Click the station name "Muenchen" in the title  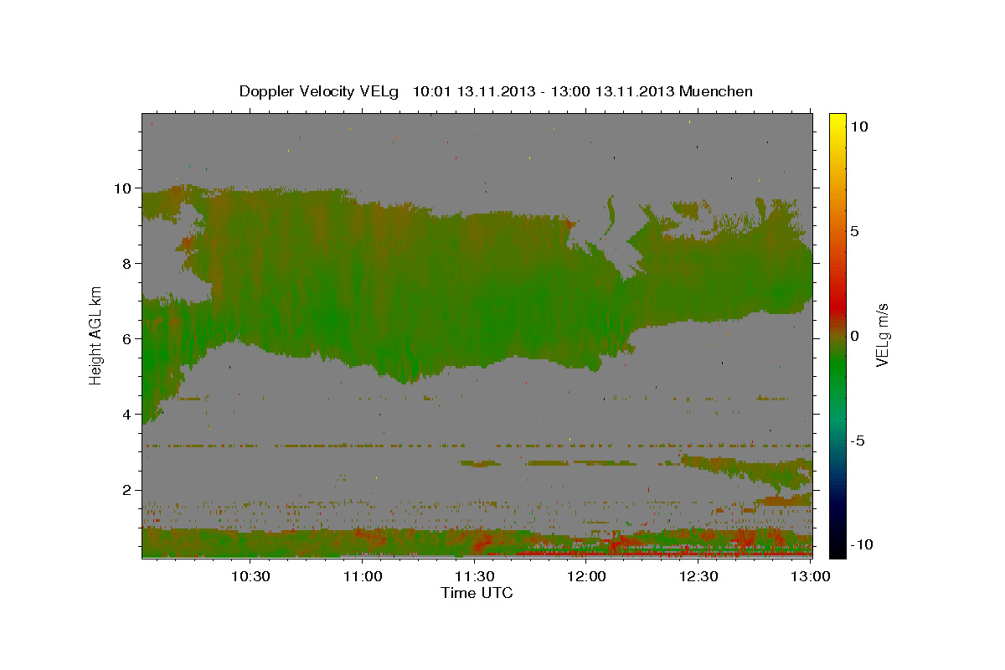coord(716,91)
